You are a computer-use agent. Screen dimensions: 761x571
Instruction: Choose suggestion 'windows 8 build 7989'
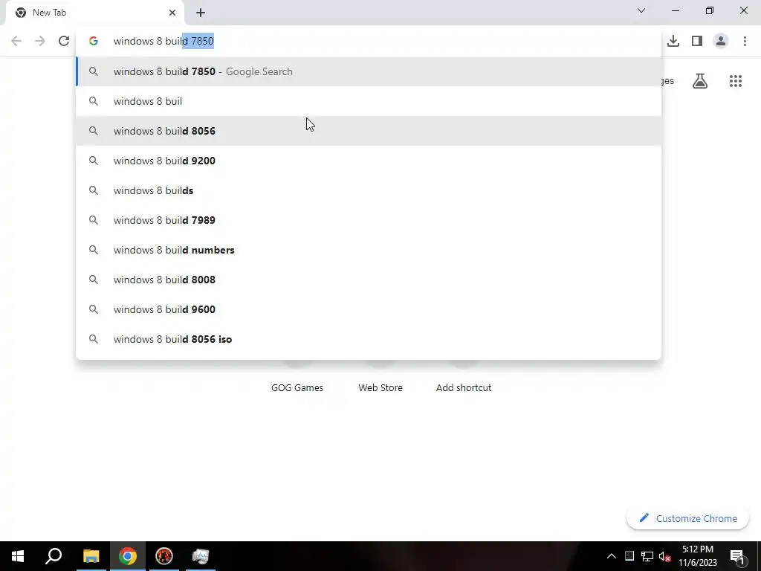(369, 220)
